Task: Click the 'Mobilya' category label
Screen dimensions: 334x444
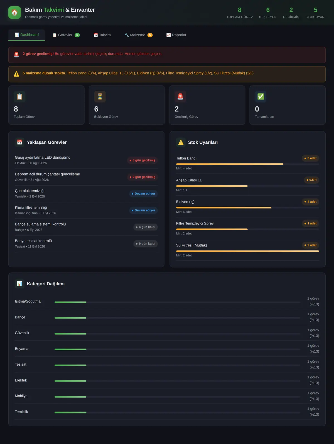Action: pyautogui.click(x=21, y=396)
